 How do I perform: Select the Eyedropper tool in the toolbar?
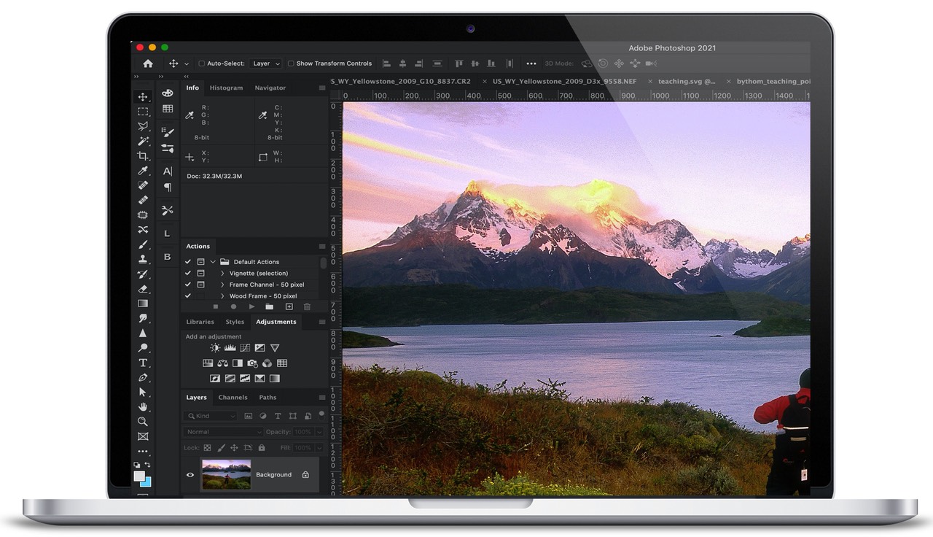pyautogui.click(x=143, y=171)
